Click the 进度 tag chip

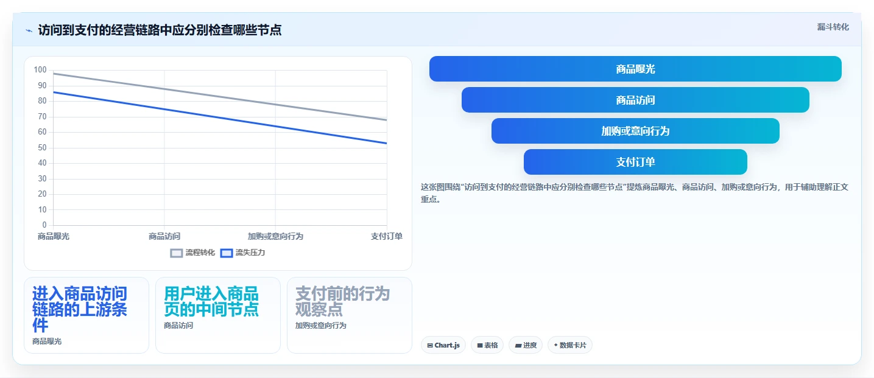tap(526, 345)
